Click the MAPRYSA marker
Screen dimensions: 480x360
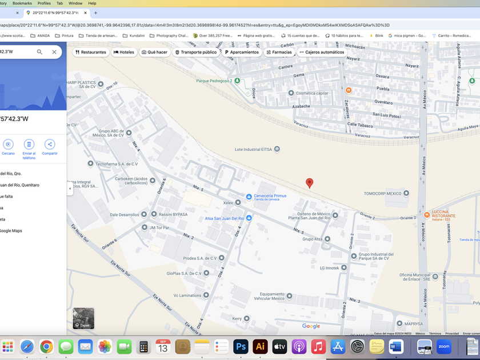click(x=399, y=323)
